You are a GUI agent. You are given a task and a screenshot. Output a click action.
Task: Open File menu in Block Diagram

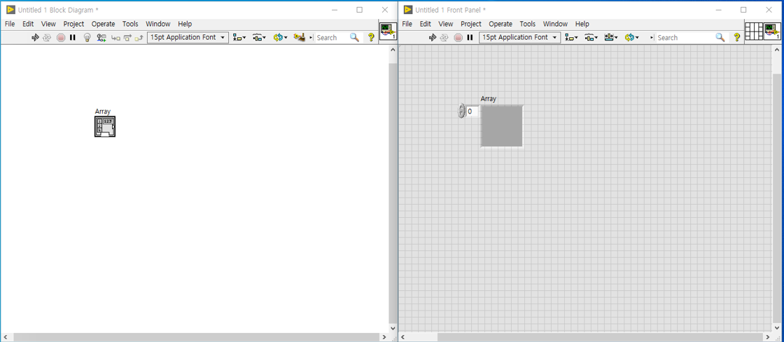(10, 24)
